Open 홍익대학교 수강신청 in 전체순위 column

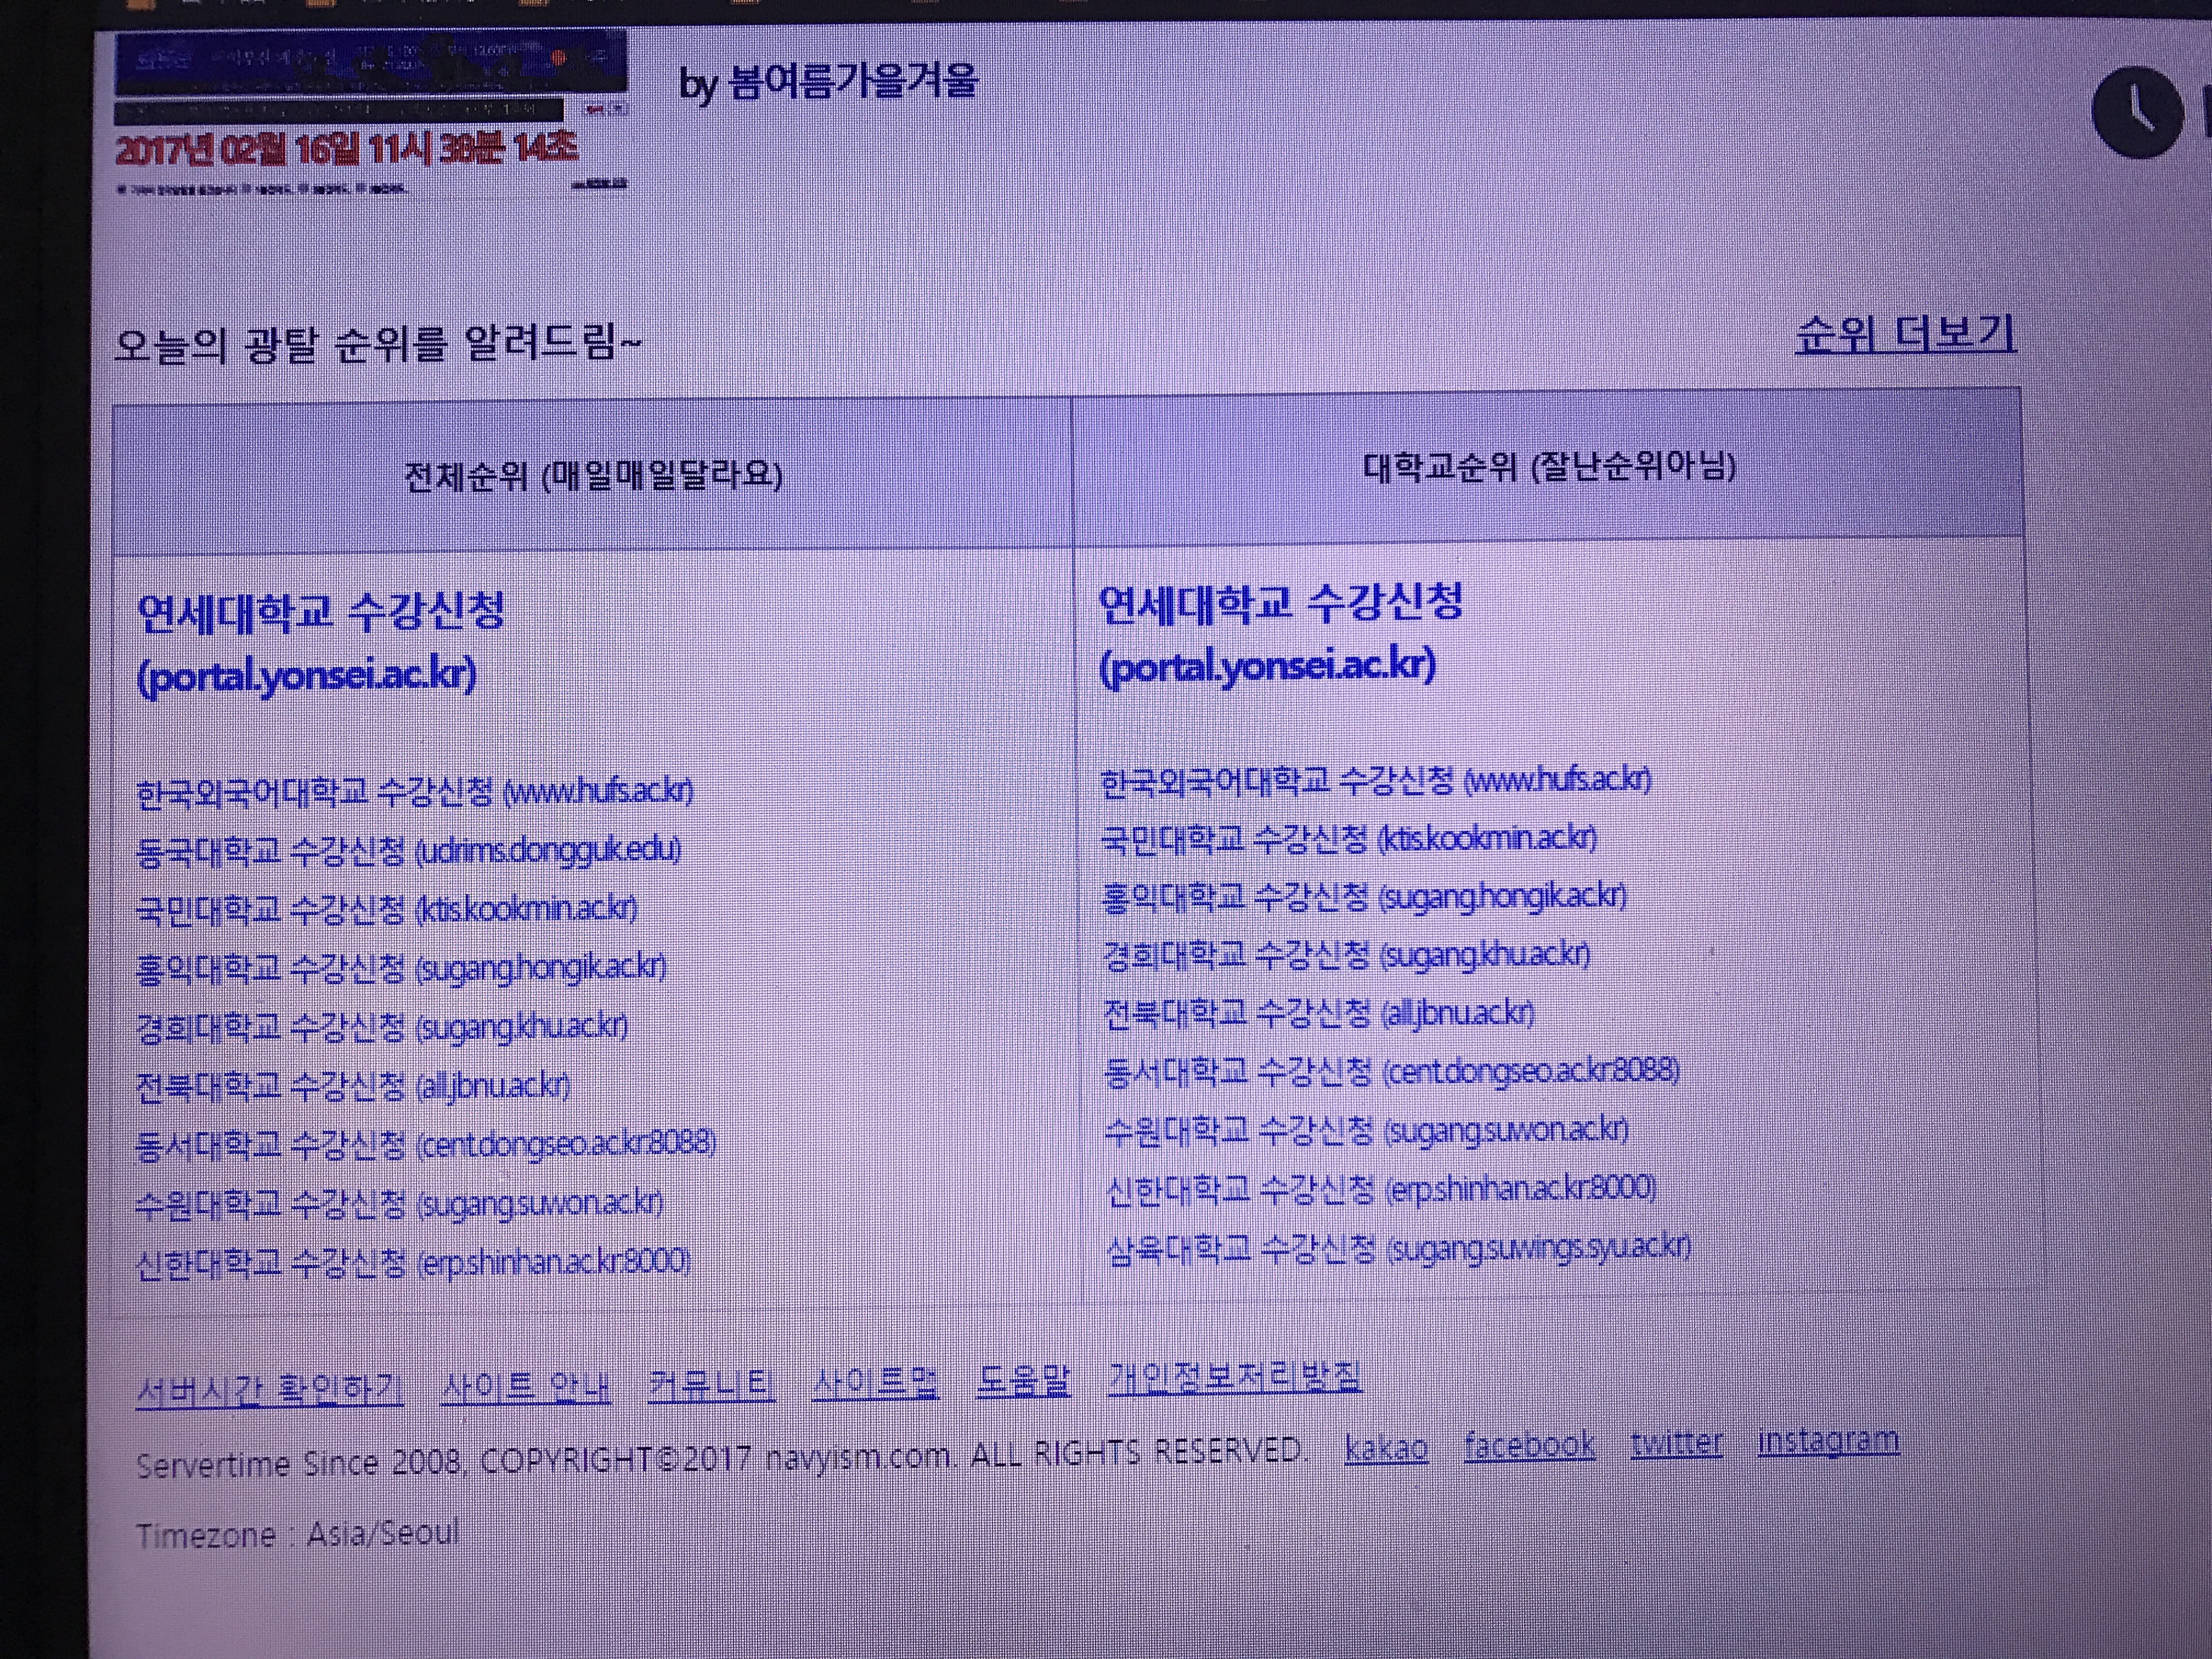pyautogui.click(x=400, y=968)
